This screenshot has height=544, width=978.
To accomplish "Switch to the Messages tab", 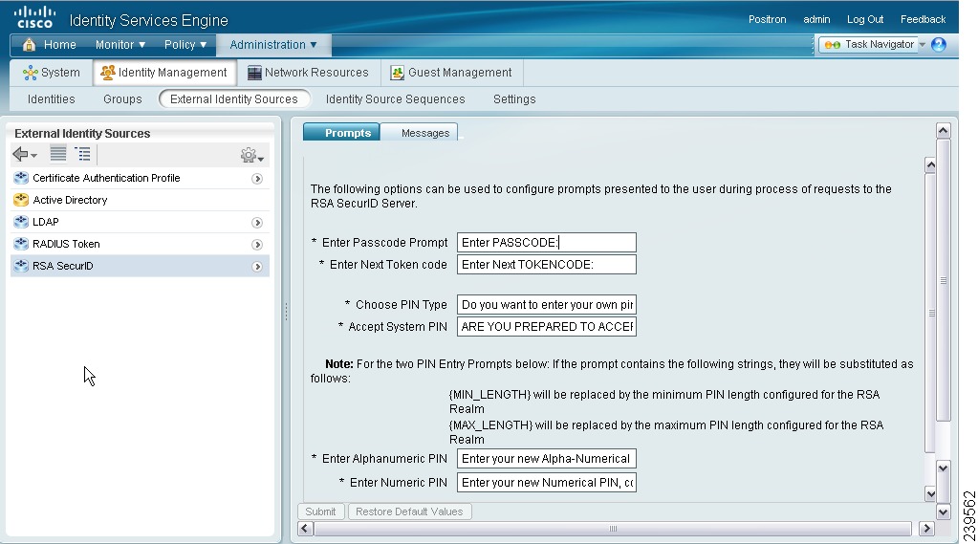I will pos(420,132).
